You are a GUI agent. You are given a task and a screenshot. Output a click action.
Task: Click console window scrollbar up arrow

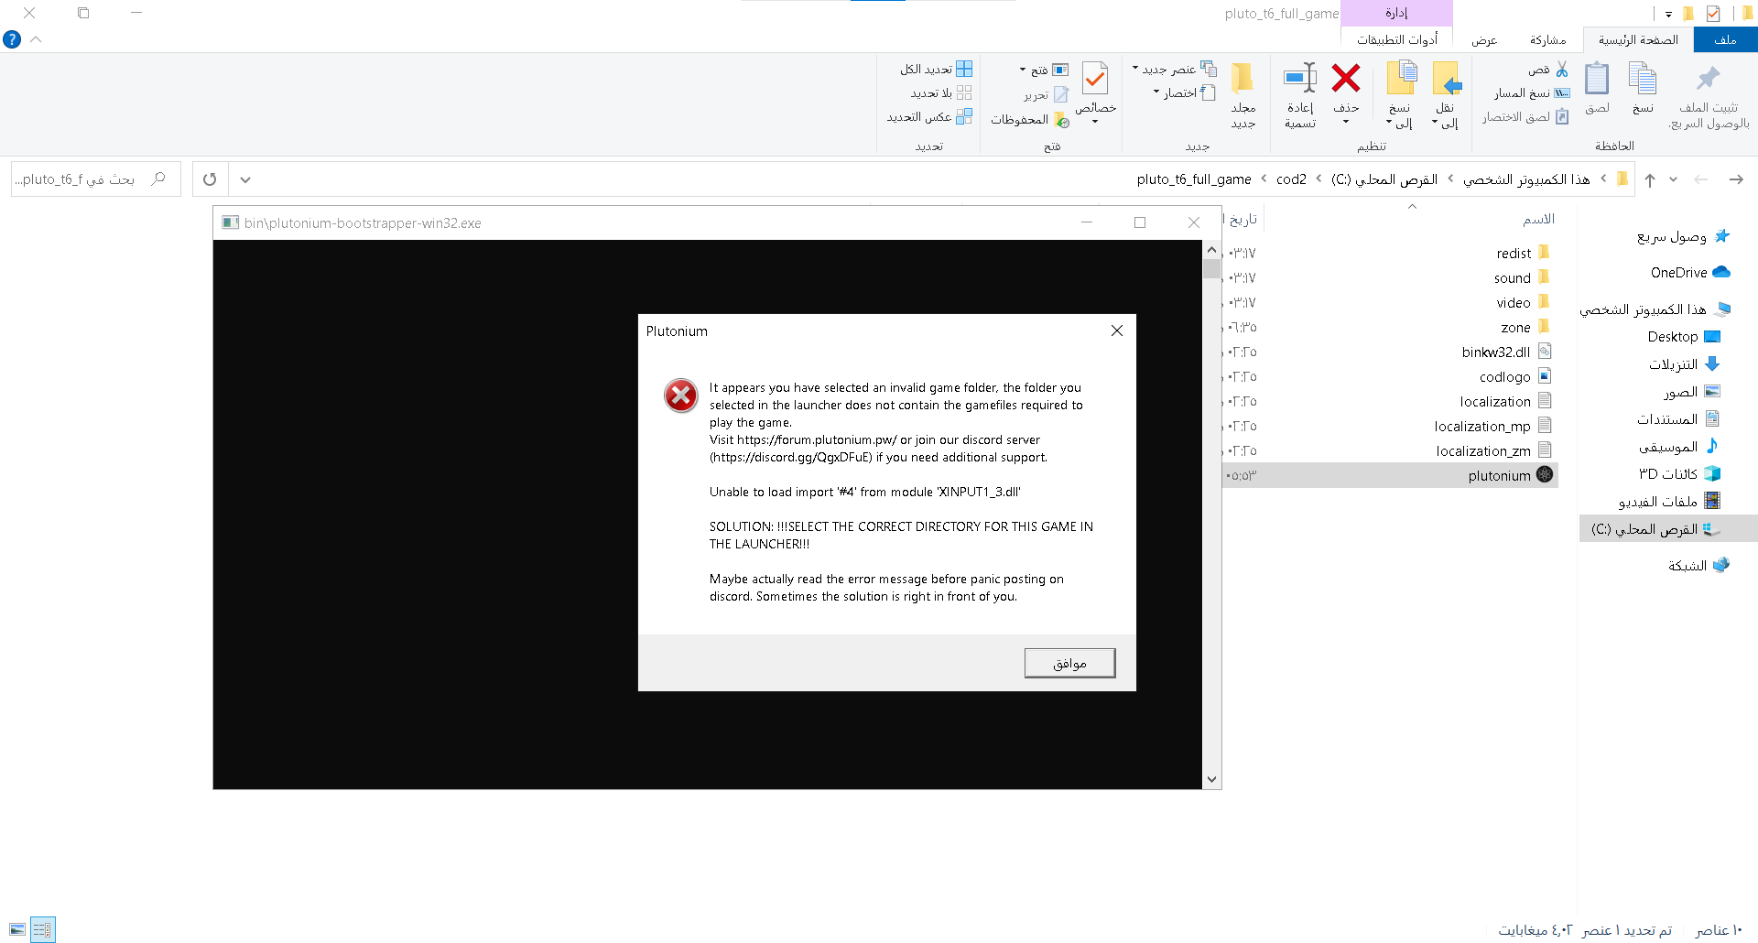pyautogui.click(x=1211, y=250)
